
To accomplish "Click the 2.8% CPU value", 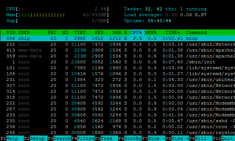I will [101, 9].
